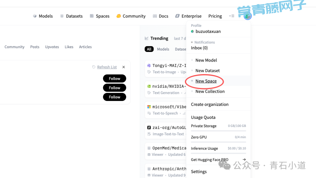Screen dimensions: 316x178
Task: Click the Private Storage usage bar
Action: (218, 131)
